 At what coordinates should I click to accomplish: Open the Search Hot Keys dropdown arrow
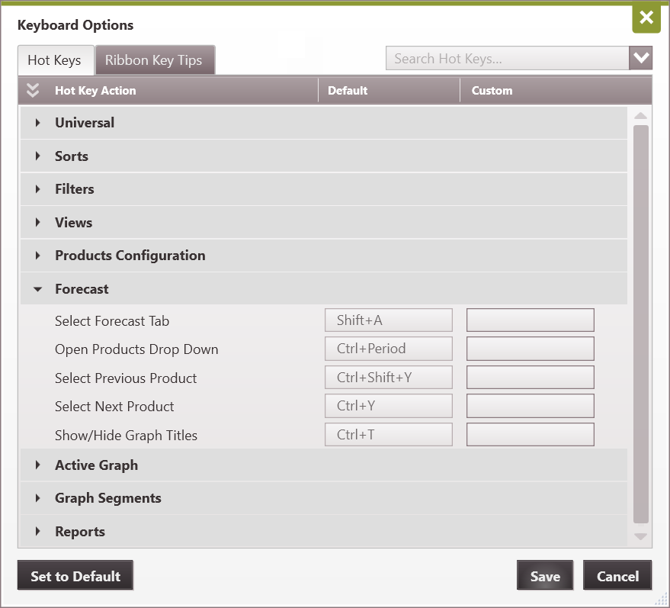pyautogui.click(x=640, y=58)
